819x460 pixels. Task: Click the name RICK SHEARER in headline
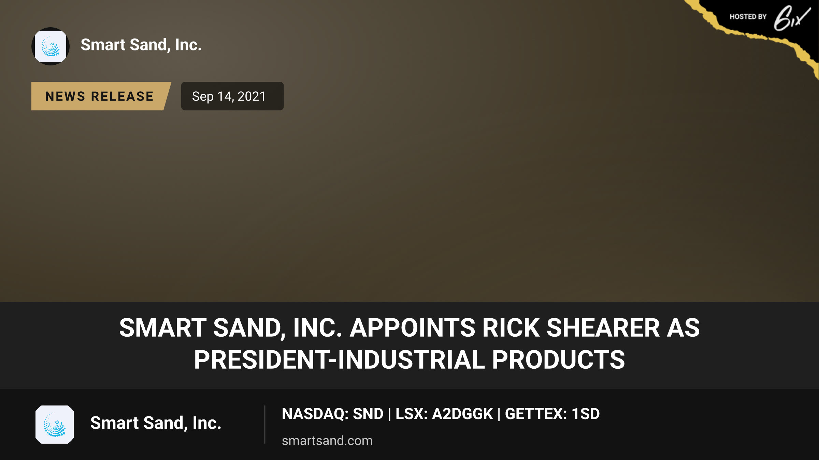[x=571, y=328]
